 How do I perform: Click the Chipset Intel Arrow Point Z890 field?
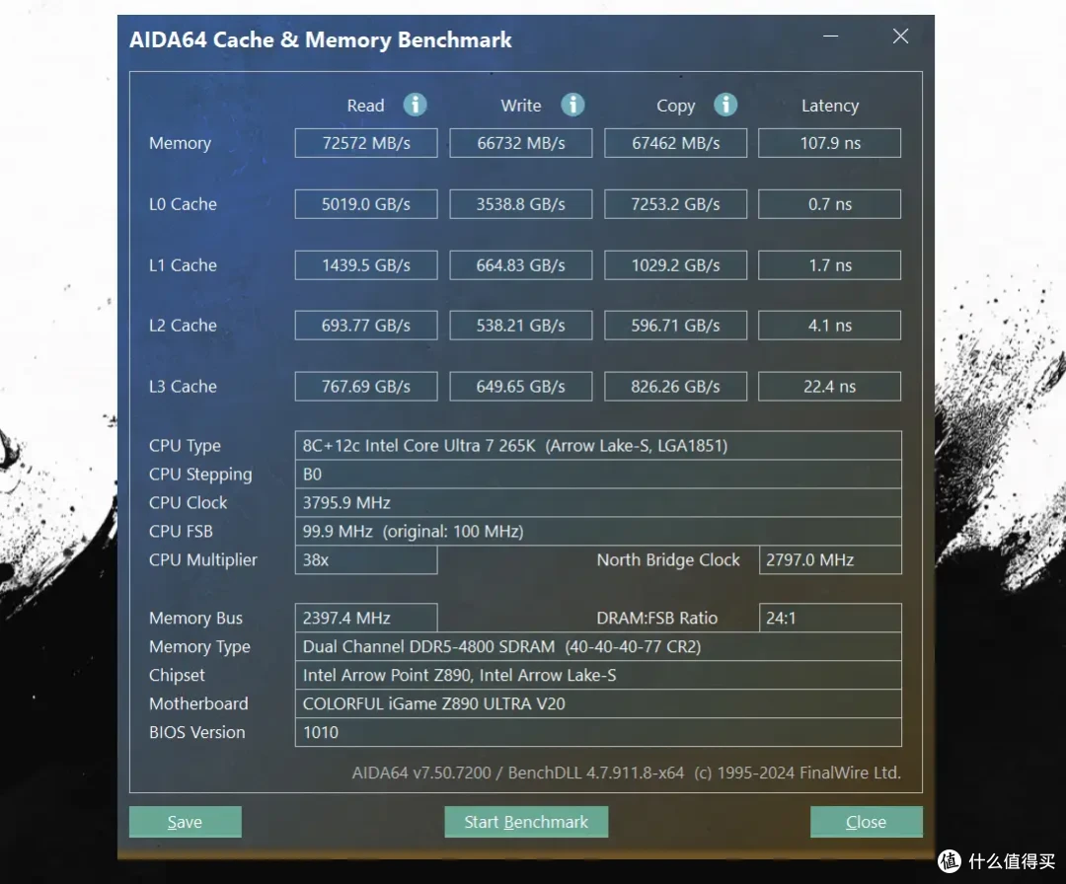coord(598,675)
